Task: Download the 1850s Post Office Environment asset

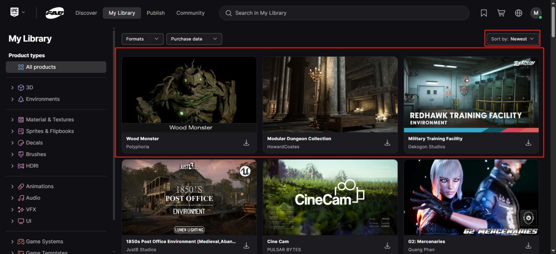Action: (246, 246)
